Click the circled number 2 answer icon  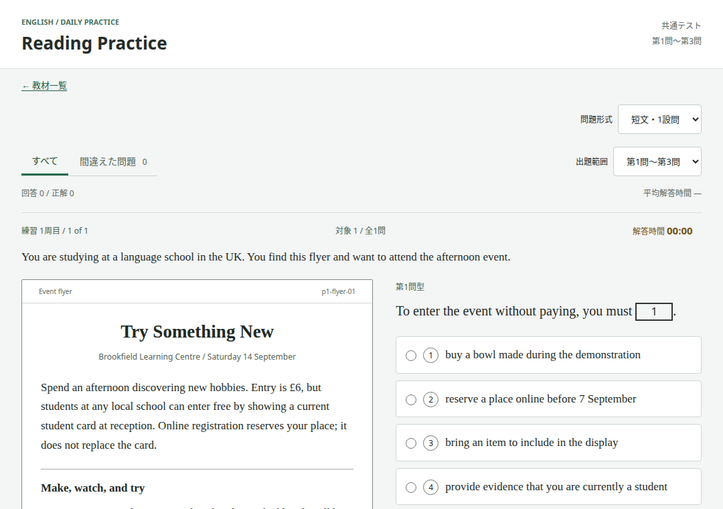tap(430, 400)
